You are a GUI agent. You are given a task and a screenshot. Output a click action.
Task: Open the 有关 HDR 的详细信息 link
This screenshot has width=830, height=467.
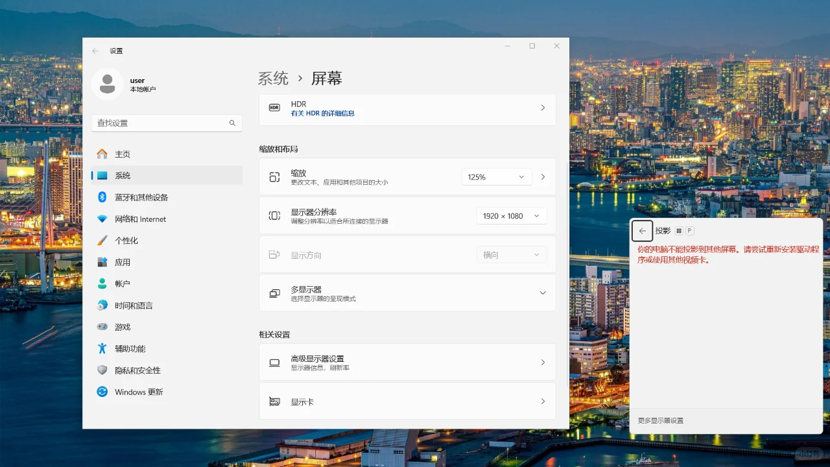coord(322,114)
